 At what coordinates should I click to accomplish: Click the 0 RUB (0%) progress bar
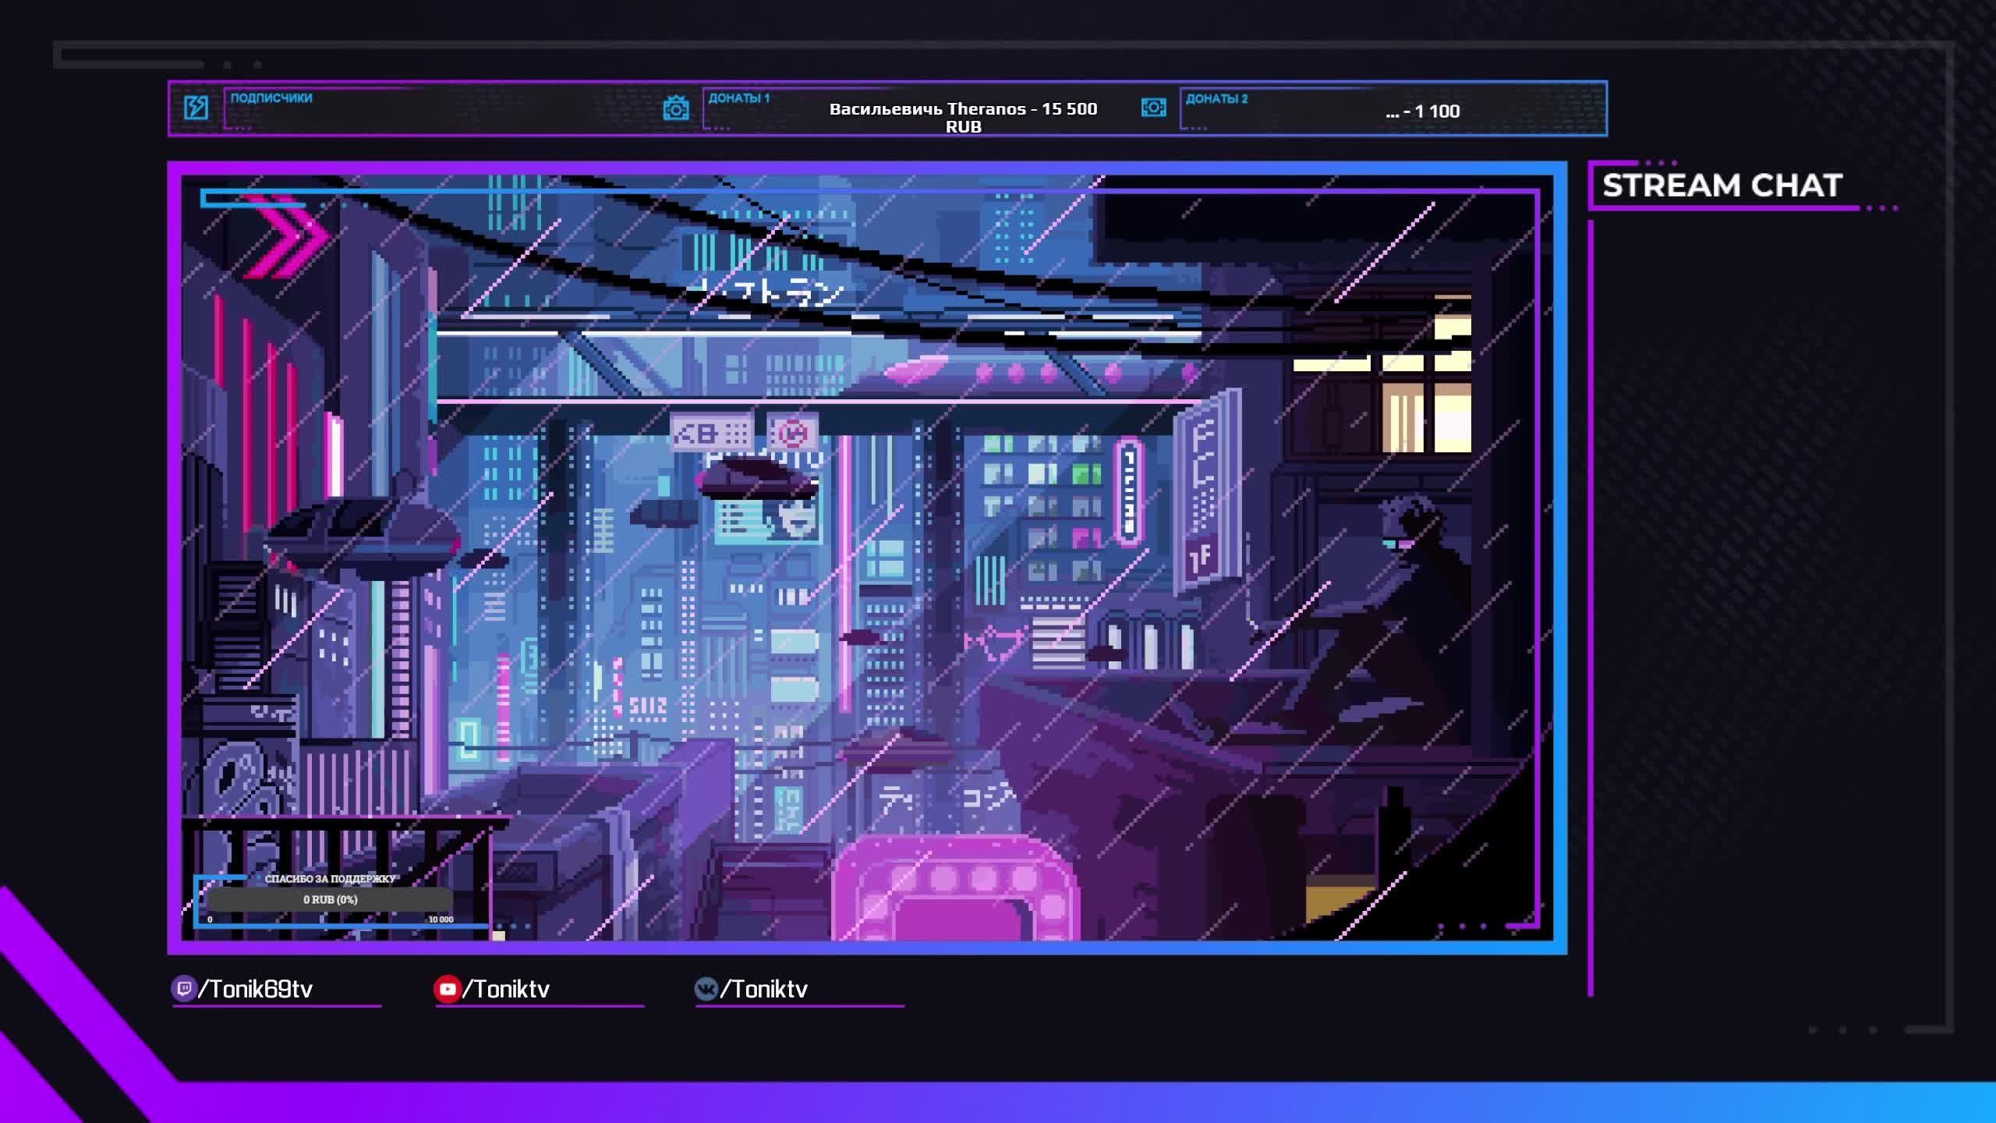tap(330, 899)
